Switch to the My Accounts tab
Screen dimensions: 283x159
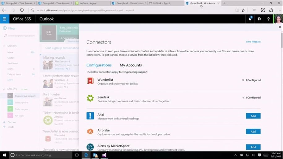point(131,65)
